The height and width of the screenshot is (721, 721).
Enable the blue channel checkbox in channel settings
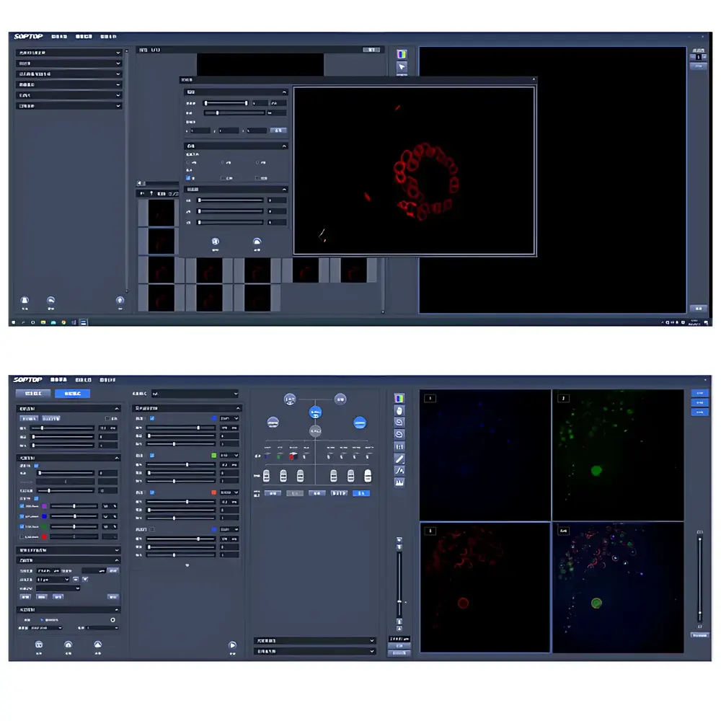pyautogui.click(x=151, y=418)
